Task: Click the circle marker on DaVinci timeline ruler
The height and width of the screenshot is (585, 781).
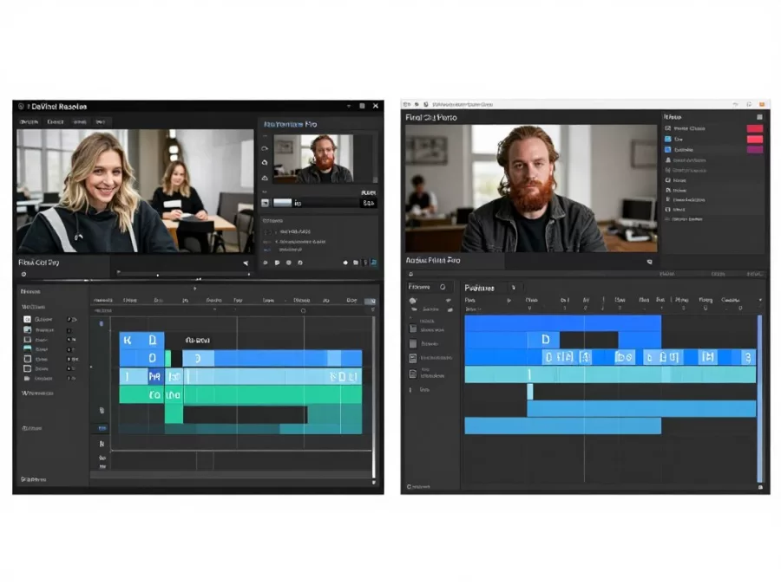Action: [303, 311]
